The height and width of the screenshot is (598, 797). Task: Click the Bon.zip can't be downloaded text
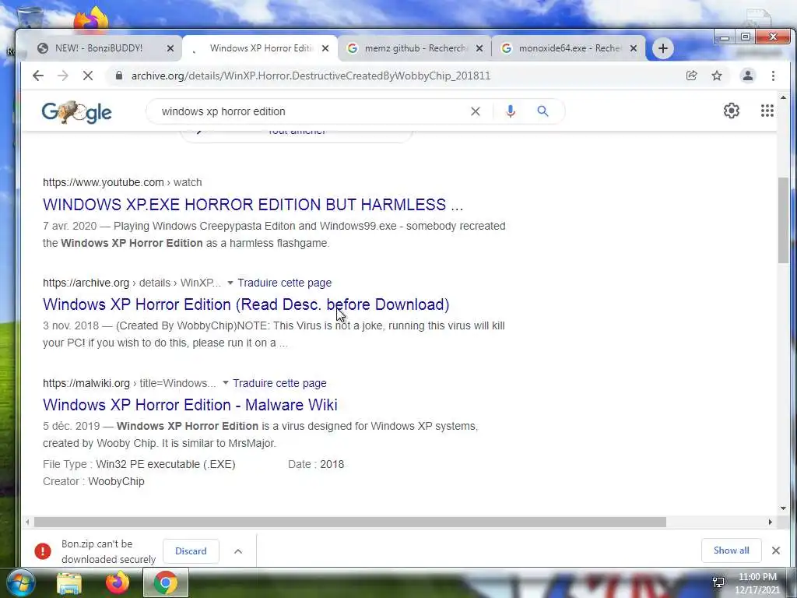[x=108, y=551]
